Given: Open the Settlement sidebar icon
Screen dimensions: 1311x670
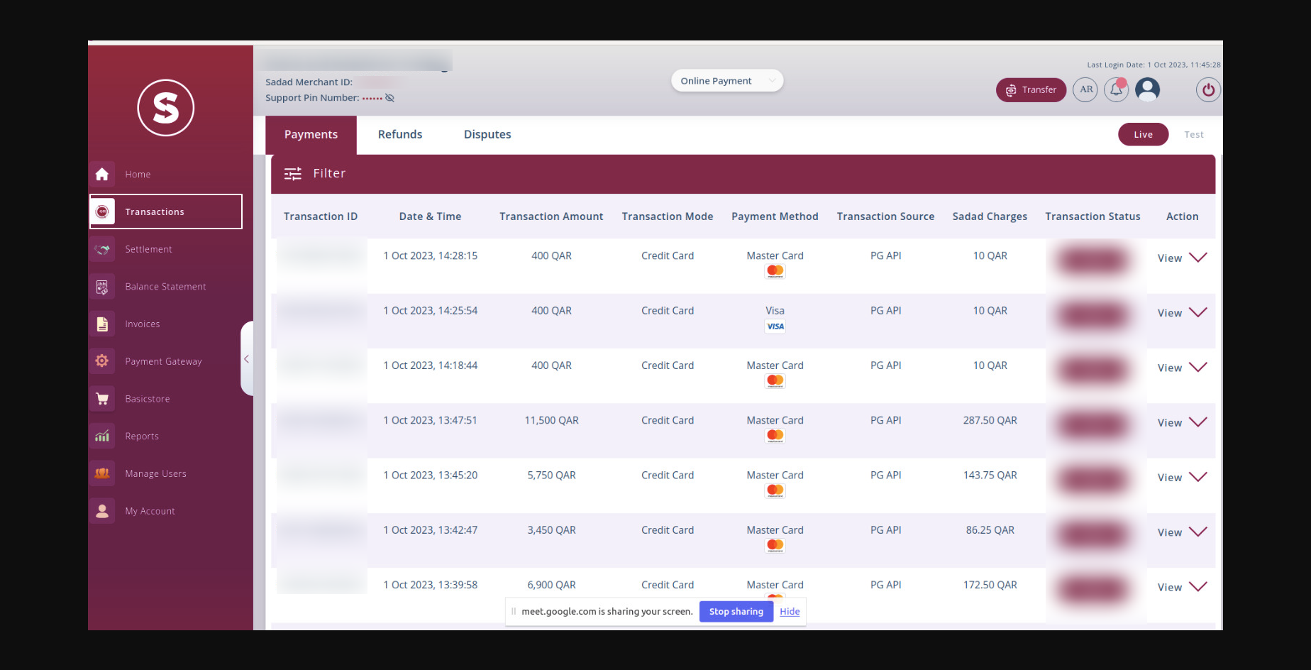Looking at the screenshot, I should [102, 249].
